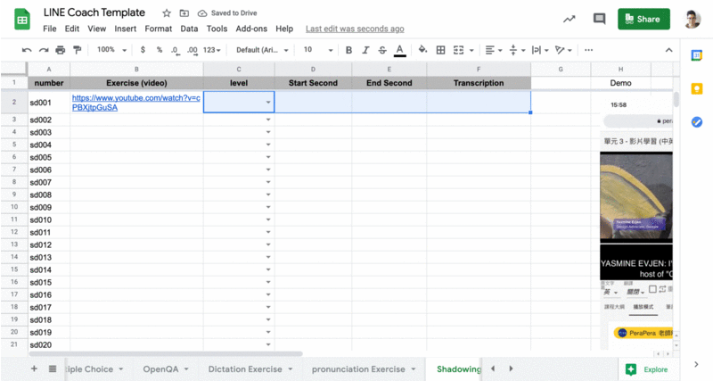
Task: Switch to the OpenQA sheet tab
Action: [x=160, y=369]
